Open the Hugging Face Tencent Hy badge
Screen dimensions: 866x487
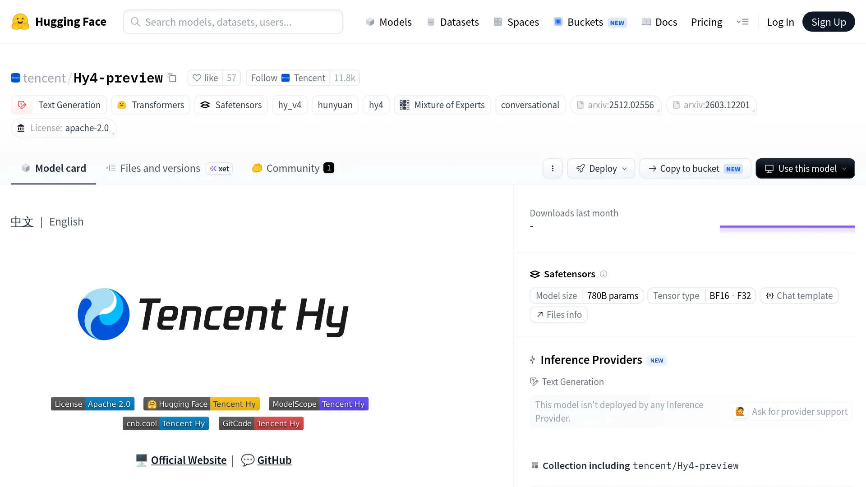[202, 404]
